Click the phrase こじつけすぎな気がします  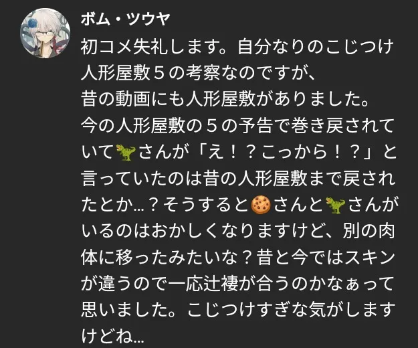(x=291, y=310)
